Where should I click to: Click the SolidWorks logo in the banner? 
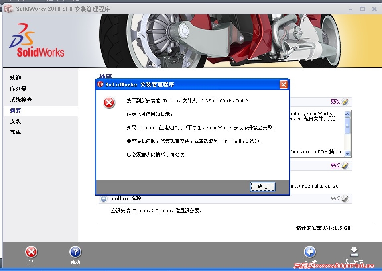(x=37, y=40)
